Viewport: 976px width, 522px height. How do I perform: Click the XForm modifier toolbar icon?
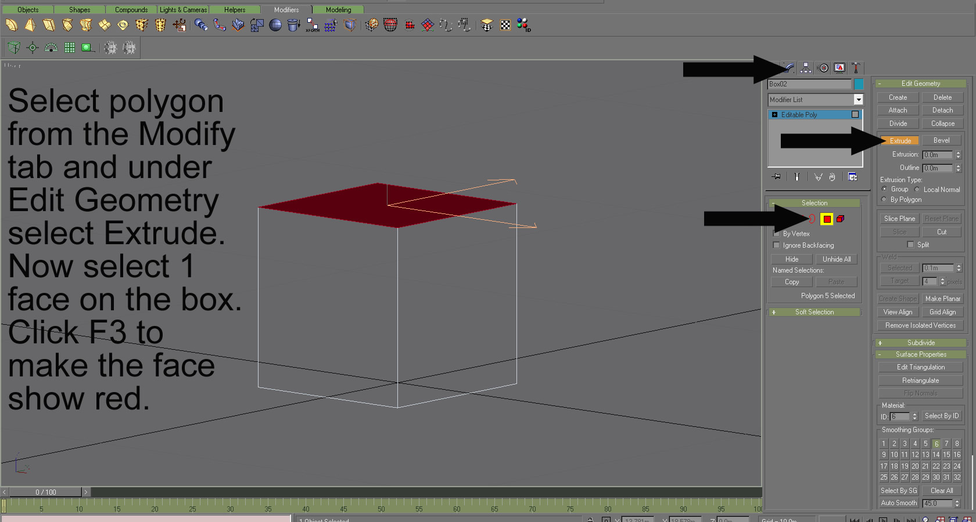(313, 25)
